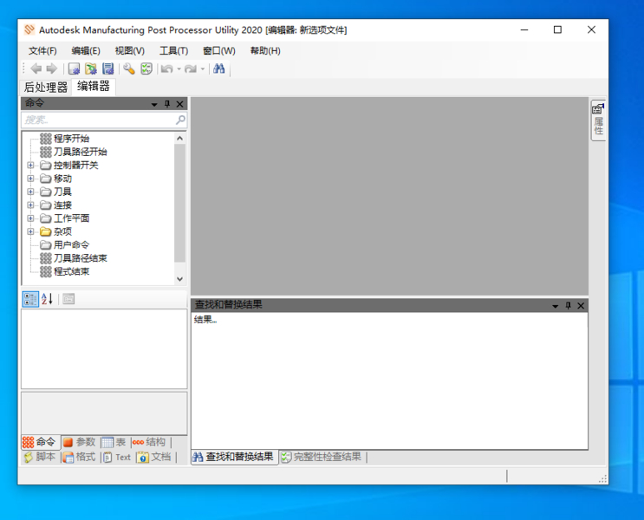Switch to the 结构 bottom tab
Viewport: 644px width, 520px height.
pyautogui.click(x=149, y=442)
